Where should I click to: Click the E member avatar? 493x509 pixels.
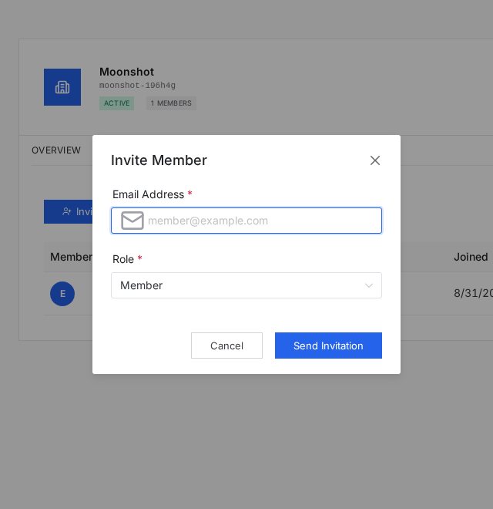[x=62, y=294]
